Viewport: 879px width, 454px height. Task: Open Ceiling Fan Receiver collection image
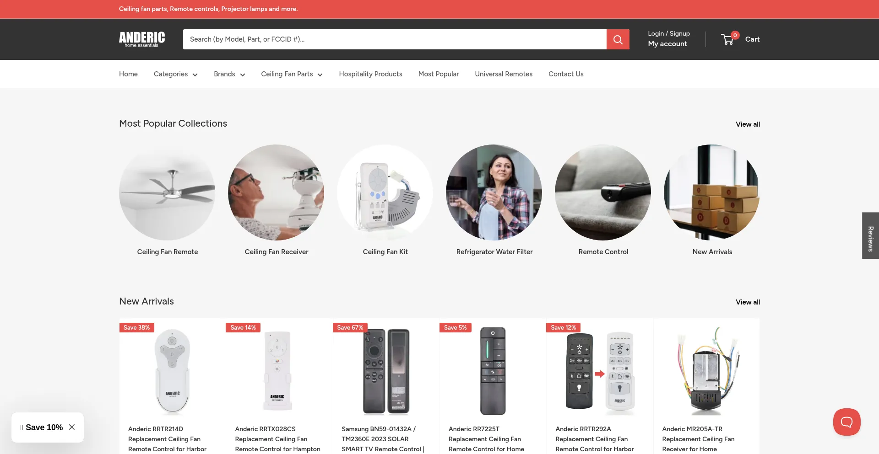pos(276,192)
